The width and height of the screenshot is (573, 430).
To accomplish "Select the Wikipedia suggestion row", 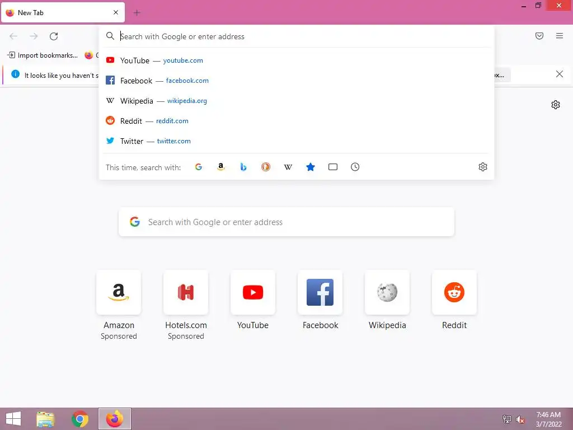I will pyautogui.click(x=297, y=101).
